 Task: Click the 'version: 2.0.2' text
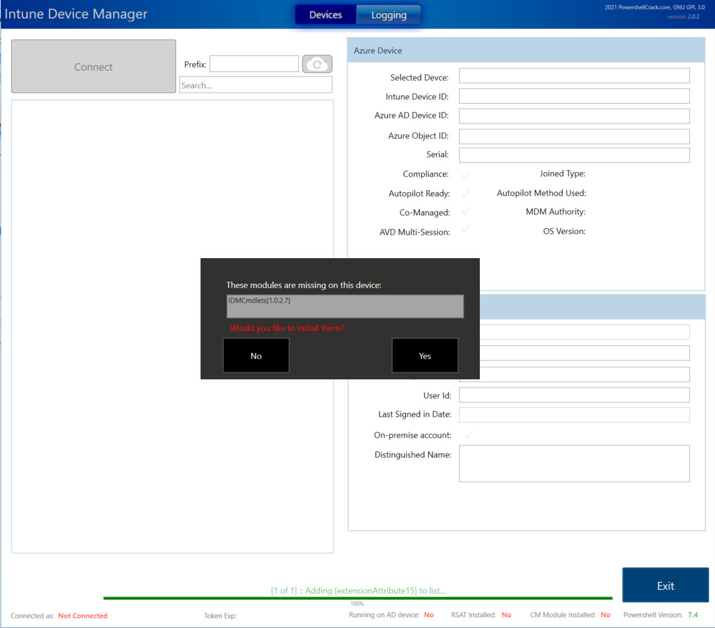point(683,17)
